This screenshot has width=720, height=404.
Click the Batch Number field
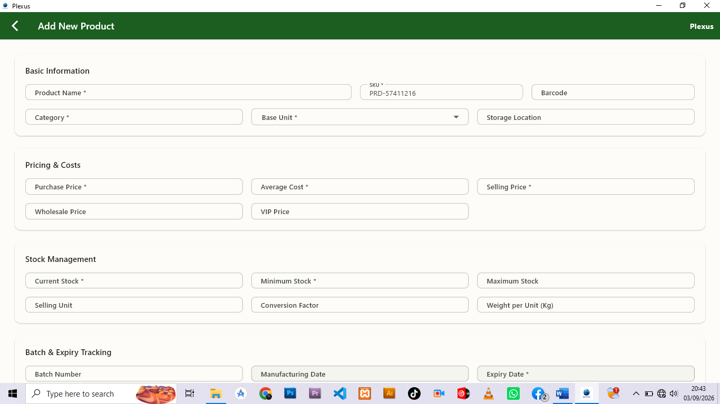134,373
